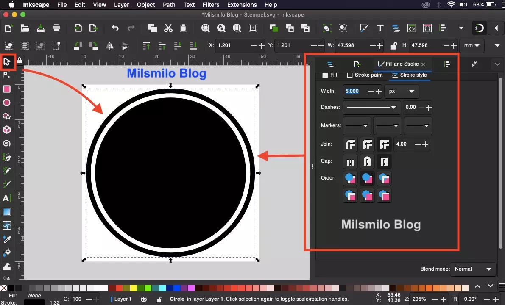The image size is (505, 305).
Task: Click the New document icon
Action: pyautogui.click(x=9, y=28)
